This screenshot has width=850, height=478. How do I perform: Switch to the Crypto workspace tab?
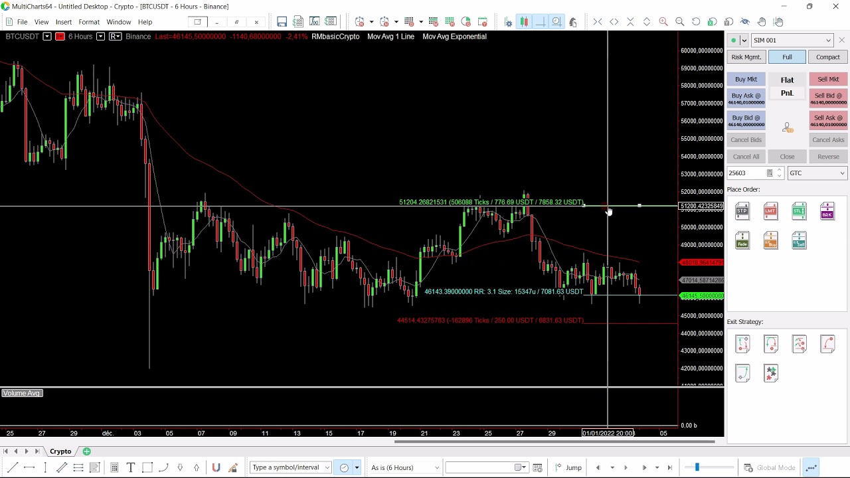pos(60,451)
